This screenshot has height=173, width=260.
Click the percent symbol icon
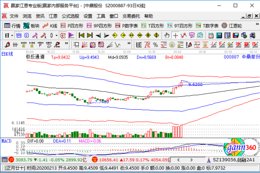pos(155,45)
